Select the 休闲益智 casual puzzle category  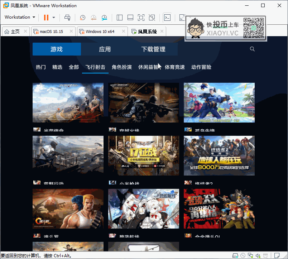point(148,67)
